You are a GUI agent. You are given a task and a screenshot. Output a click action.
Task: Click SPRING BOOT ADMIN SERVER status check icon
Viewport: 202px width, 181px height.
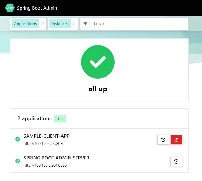click(18, 161)
